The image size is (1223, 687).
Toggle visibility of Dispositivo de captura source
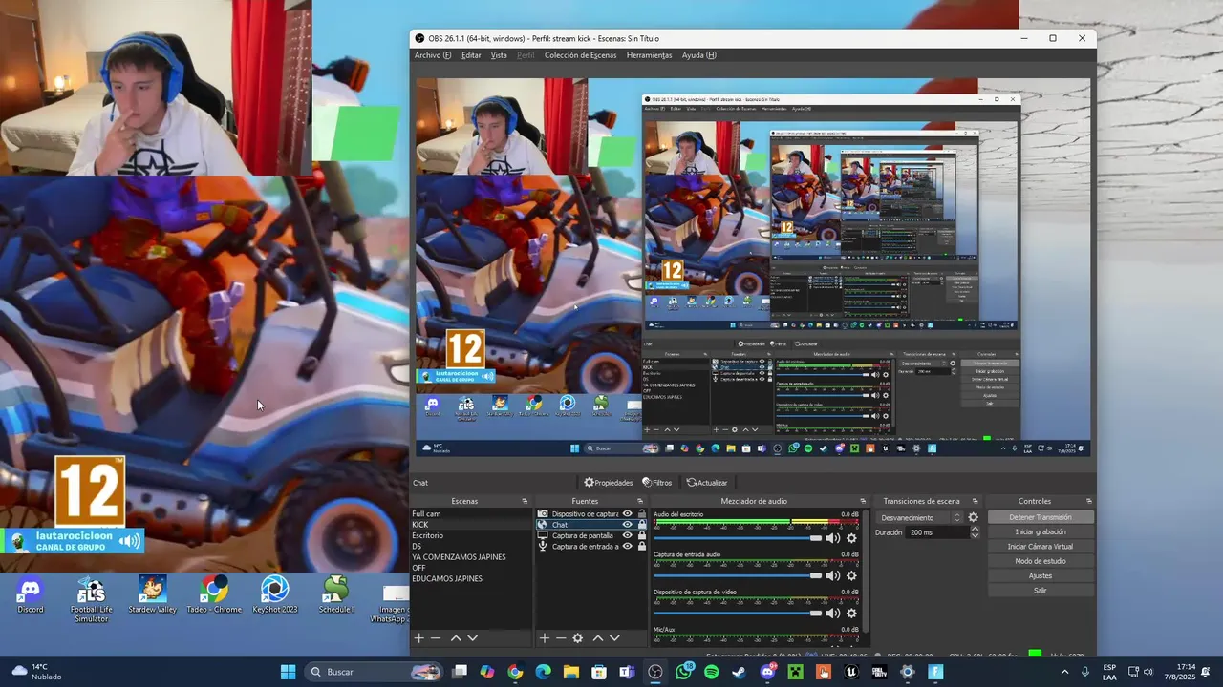[x=628, y=514]
